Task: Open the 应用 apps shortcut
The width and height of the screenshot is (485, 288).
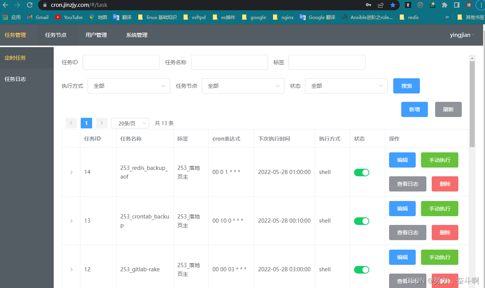Action: [11, 17]
